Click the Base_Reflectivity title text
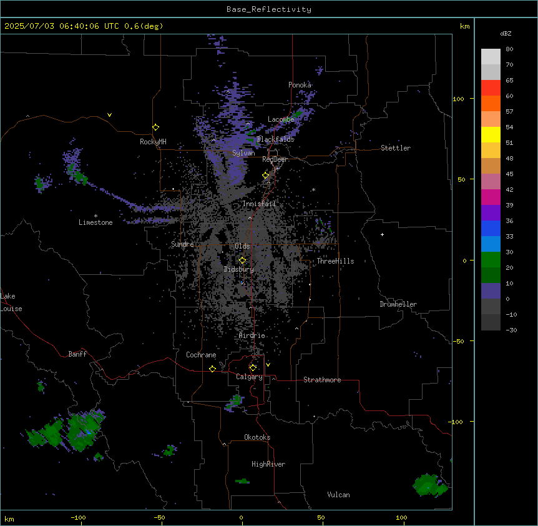538x526 pixels. pyautogui.click(x=269, y=9)
